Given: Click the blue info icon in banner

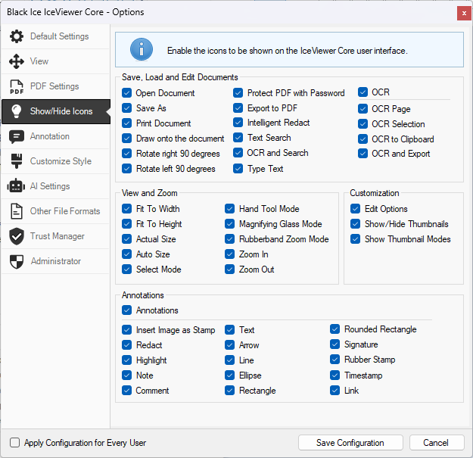Looking at the screenshot, I should click(142, 49).
